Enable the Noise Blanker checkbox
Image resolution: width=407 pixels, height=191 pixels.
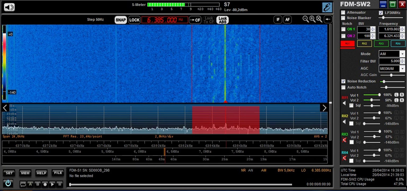click(x=343, y=18)
